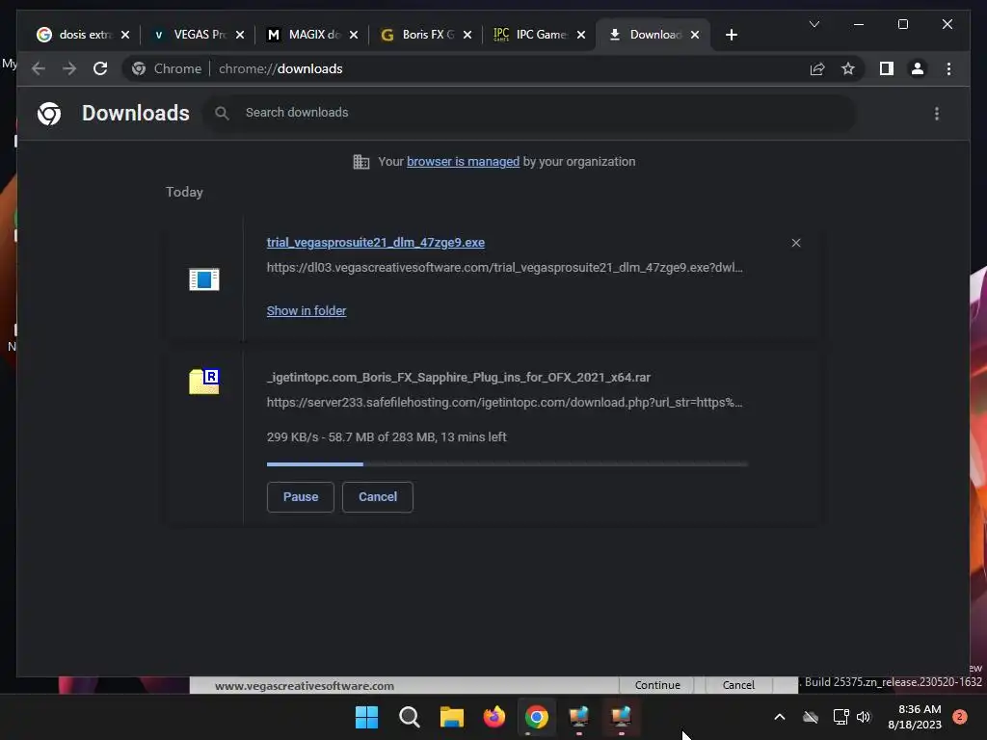
Task: Click the safefilehosting.com download URL text
Action: click(504, 403)
